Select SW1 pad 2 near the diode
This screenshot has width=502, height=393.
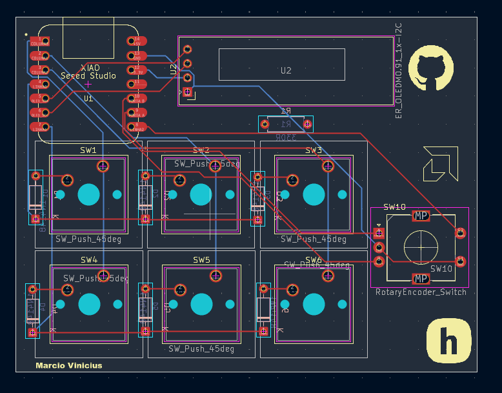[x=67, y=180]
